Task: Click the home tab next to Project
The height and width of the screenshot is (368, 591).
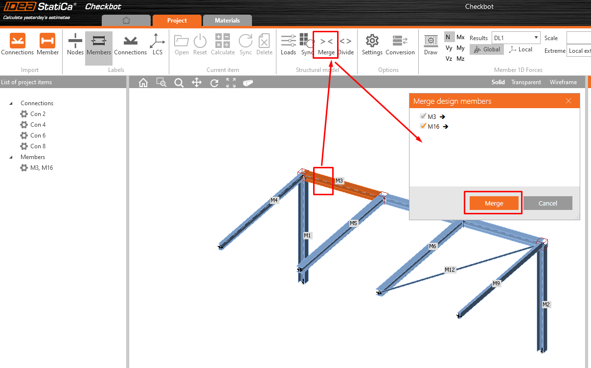Action: 126,21
